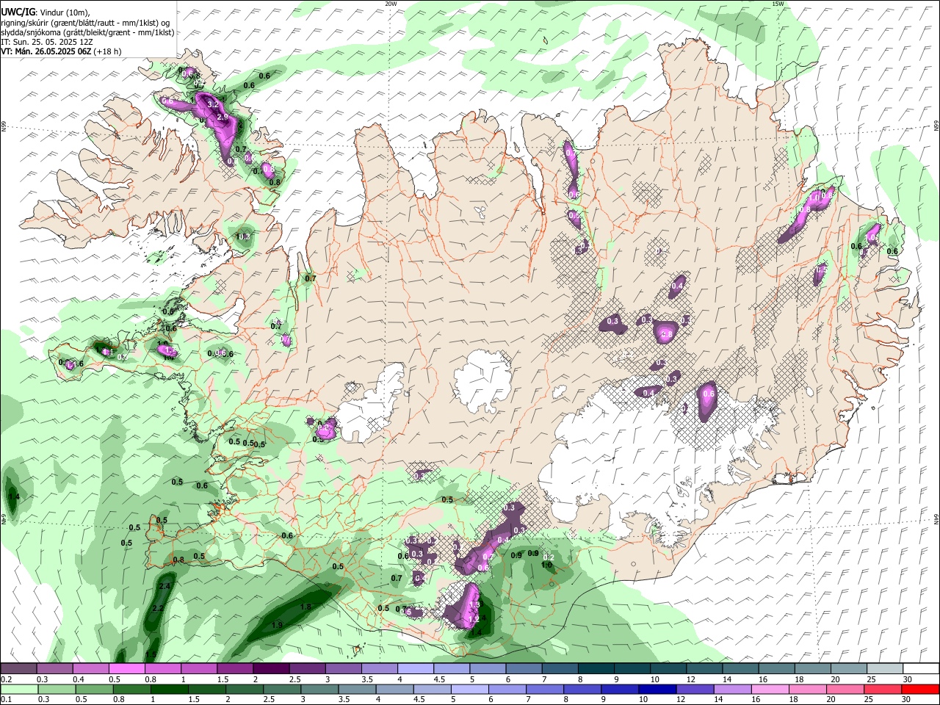Click the 'IT: Sun. 25. 05. 2025 12Z' line
The height and width of the screenshot is (705, 940).
(47, 42)
